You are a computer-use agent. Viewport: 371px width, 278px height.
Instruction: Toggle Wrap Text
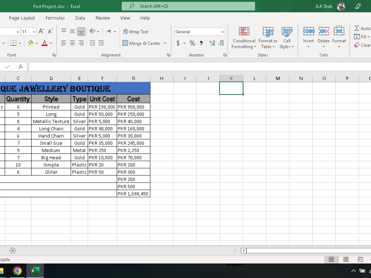[x=136, y=32]
